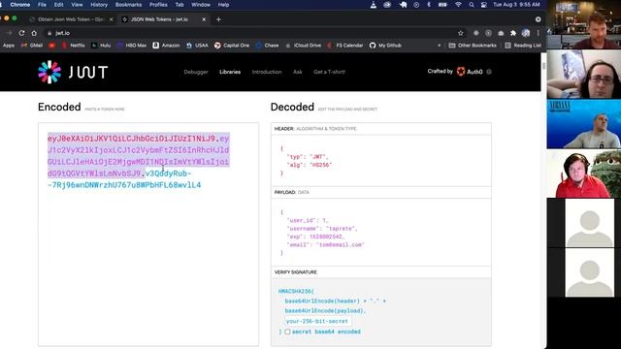Select the red-shirt participant video thumbnail
The image size is (621, 349).
point(584,174)
